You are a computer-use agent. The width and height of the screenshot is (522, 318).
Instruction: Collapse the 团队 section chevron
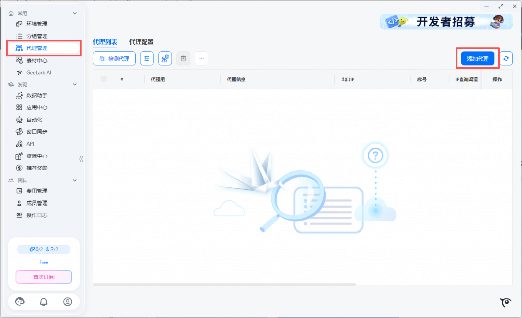[75, 180]
